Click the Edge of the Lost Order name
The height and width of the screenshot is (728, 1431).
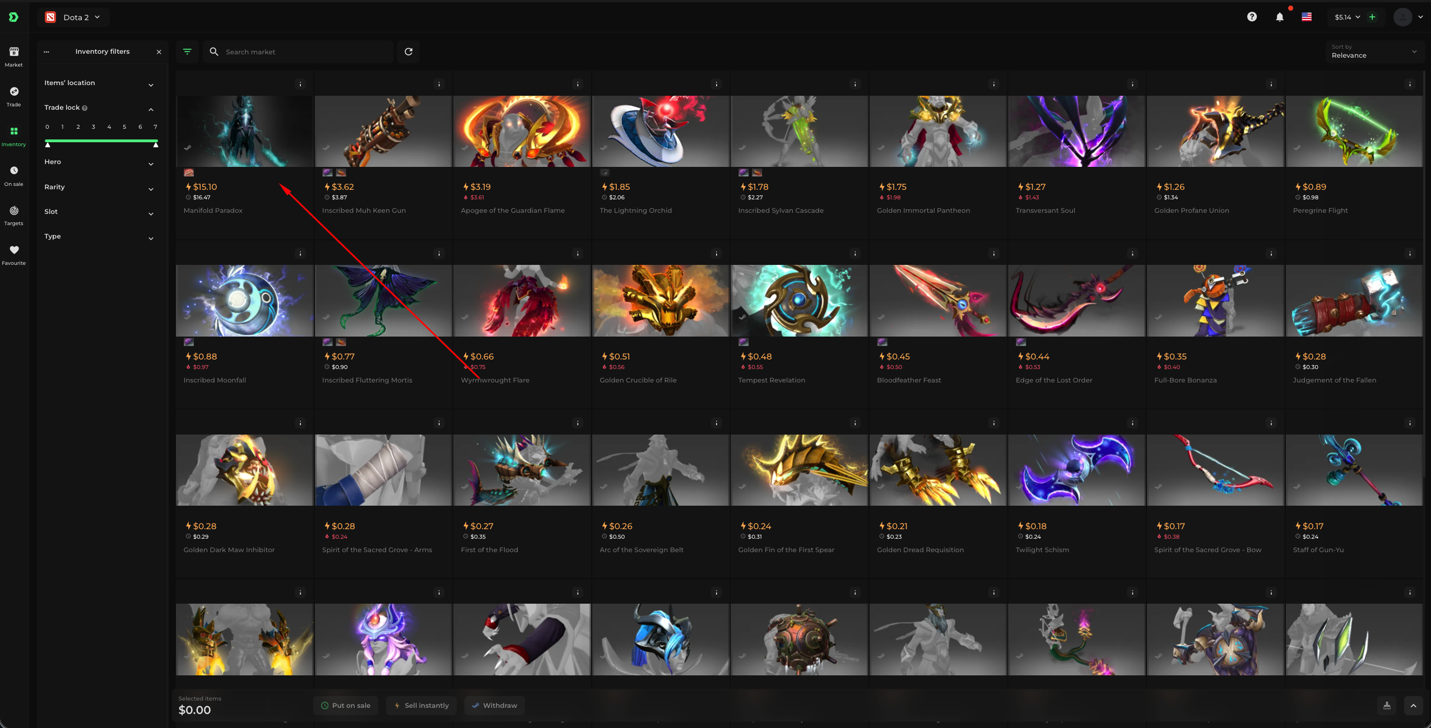pyautogui.click(x=1054, y=381)
